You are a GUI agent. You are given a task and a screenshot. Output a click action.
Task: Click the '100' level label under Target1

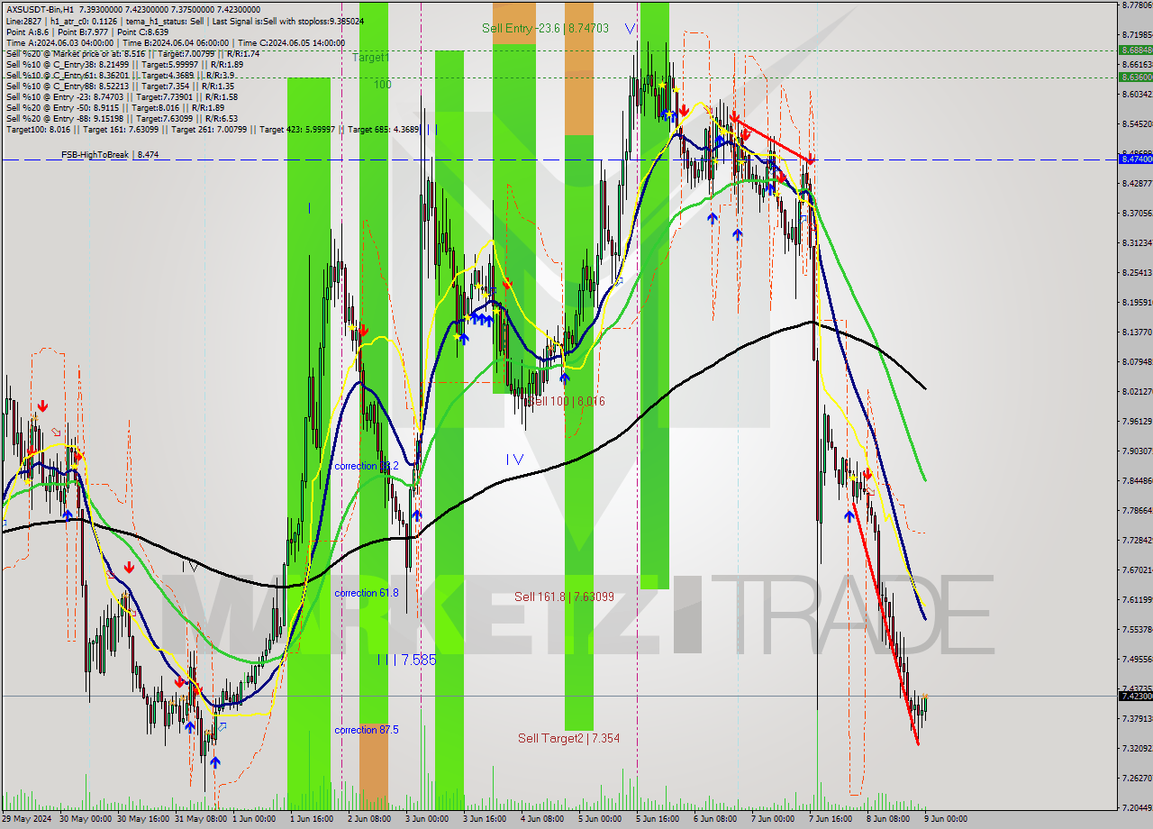pyautogui.click(x=383, y=84)
